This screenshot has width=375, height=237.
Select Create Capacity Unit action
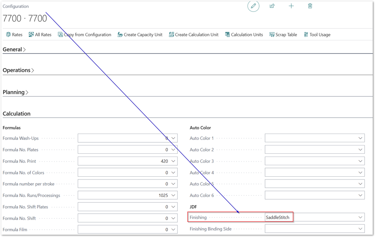click(x=140, y=35)
